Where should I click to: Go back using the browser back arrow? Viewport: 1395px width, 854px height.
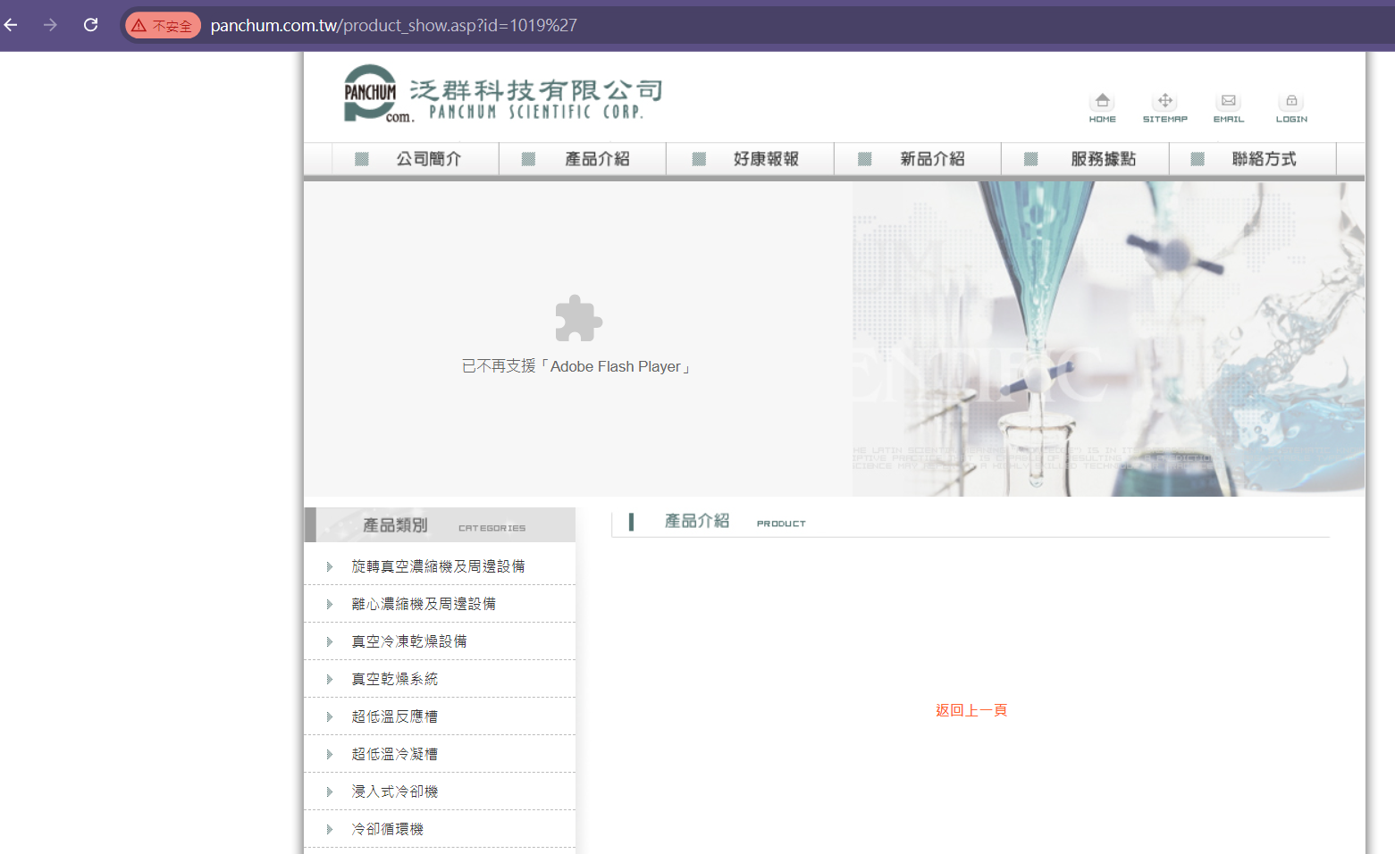click(x=12, y=25)
